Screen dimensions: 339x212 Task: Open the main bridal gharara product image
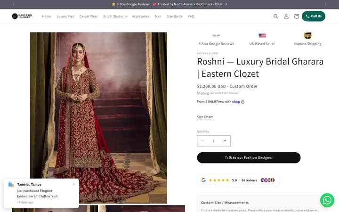pyautogui.click(x=98, y=118)
